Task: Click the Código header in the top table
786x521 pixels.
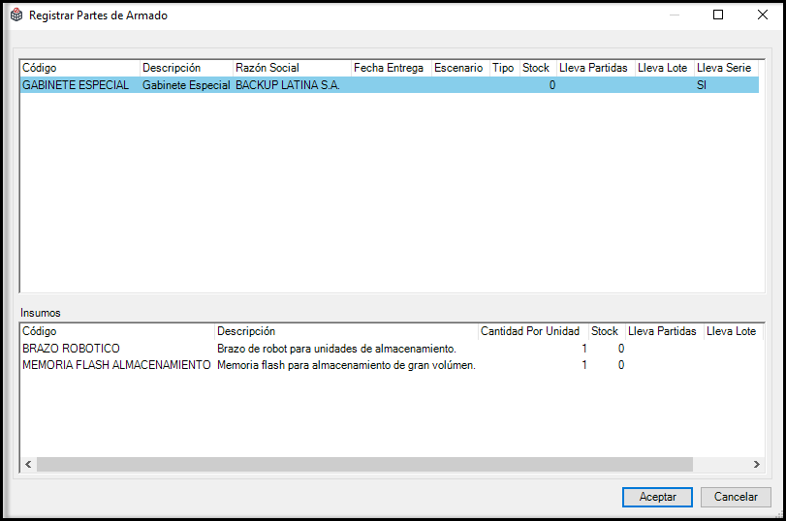Action: (79, 68)
